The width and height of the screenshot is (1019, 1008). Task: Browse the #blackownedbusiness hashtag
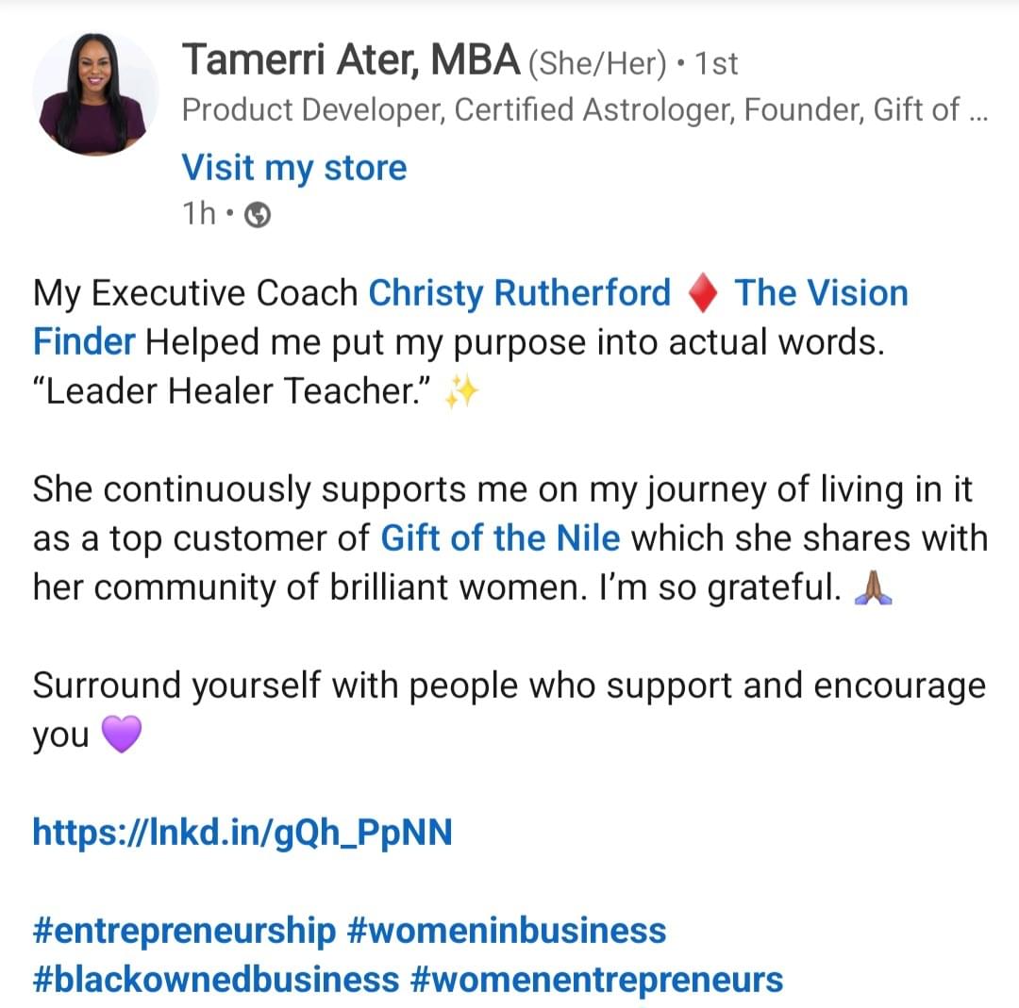point(215,980)
